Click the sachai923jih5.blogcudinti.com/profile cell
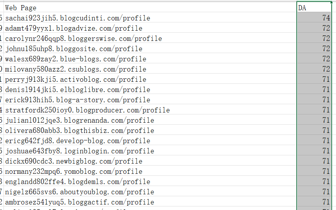This screenshot has height=210, width=336. pyautogui.click(x=150, y=17)
